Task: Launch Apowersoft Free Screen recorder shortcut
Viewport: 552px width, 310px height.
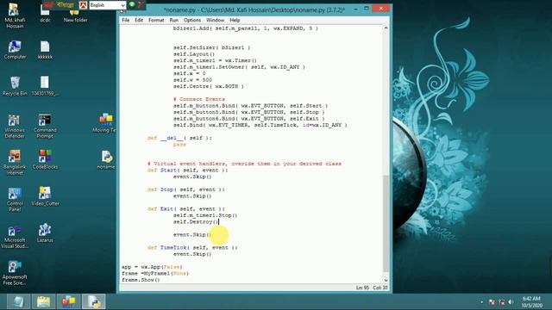Action: [15, 273]
